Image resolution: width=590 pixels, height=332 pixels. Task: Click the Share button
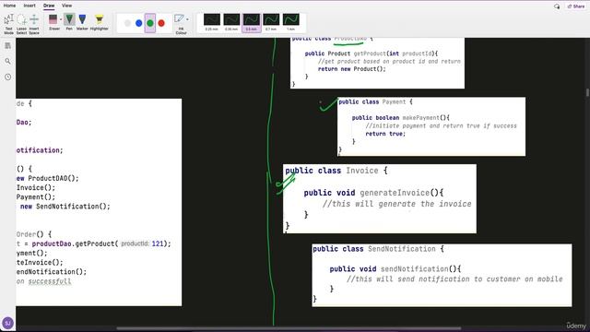pyautogui.click(x=576, y=6)
